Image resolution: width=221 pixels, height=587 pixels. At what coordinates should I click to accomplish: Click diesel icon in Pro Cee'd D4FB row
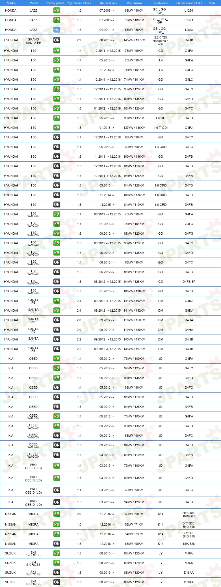[x=57, y=502]
